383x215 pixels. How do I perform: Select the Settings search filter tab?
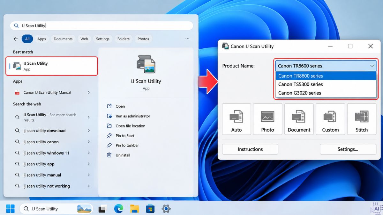click(x=103, y=39)
